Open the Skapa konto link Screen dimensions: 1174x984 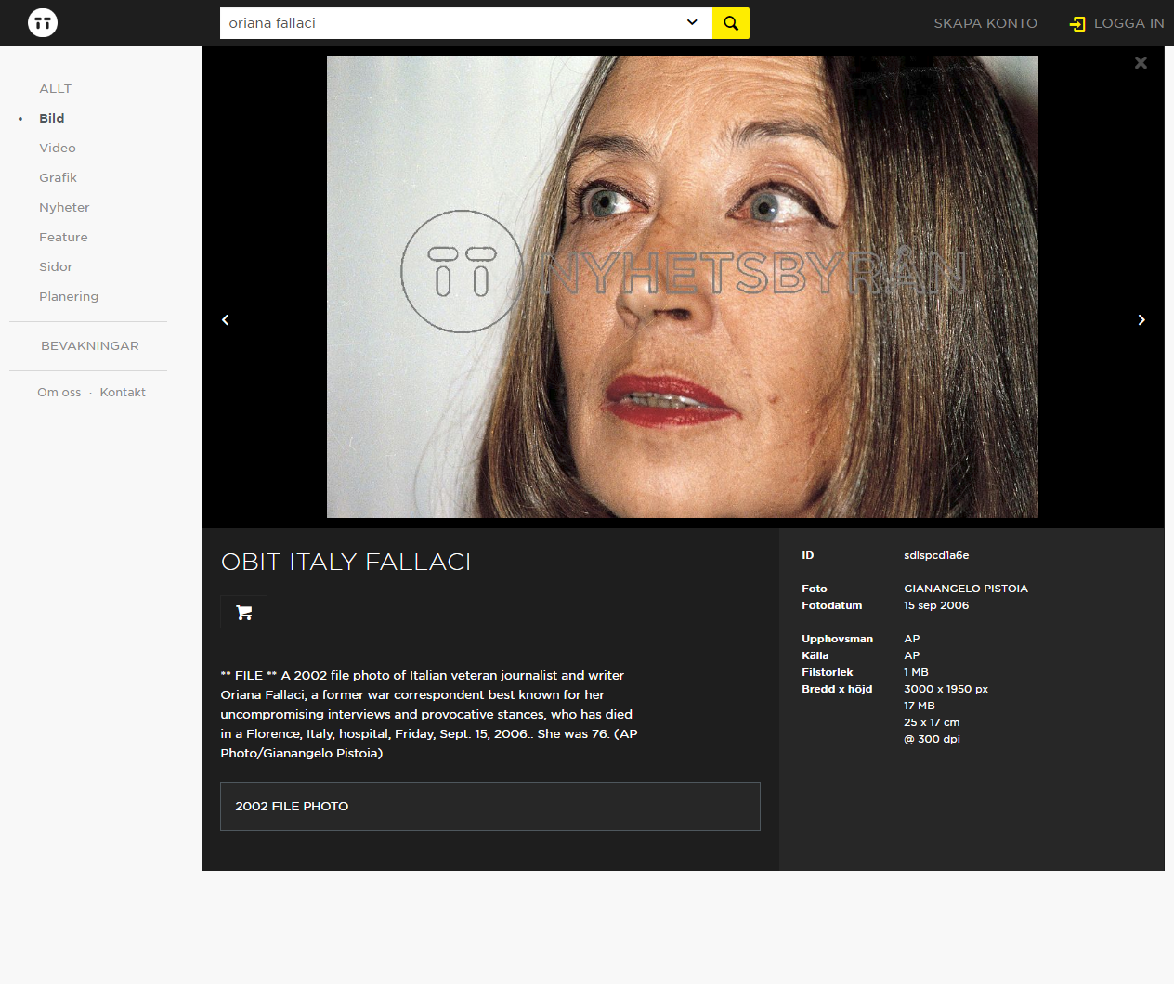click(x=985, y=23)
